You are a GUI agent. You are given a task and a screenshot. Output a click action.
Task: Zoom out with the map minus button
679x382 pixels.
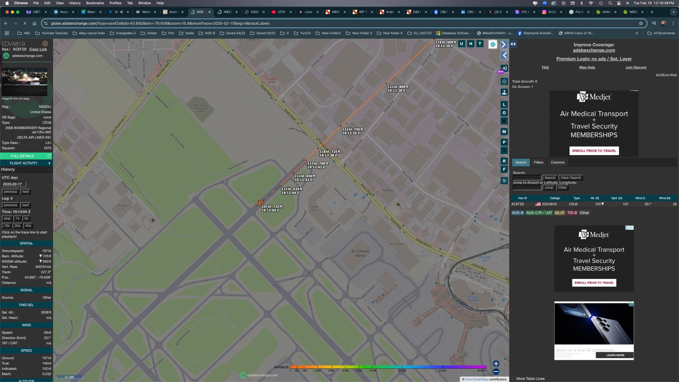(x=496, y=372)
